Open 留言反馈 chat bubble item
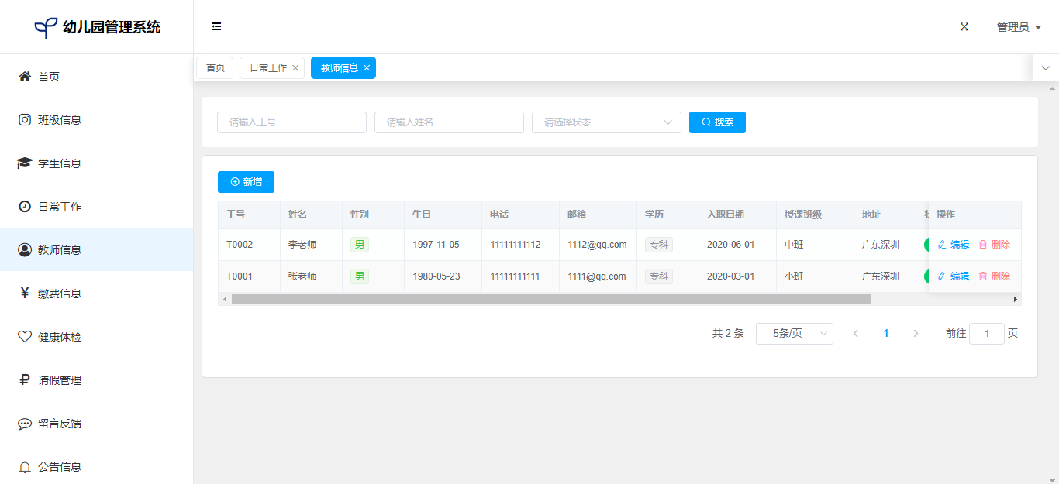Screen dimensions: 1059x484 coord(25,424)
